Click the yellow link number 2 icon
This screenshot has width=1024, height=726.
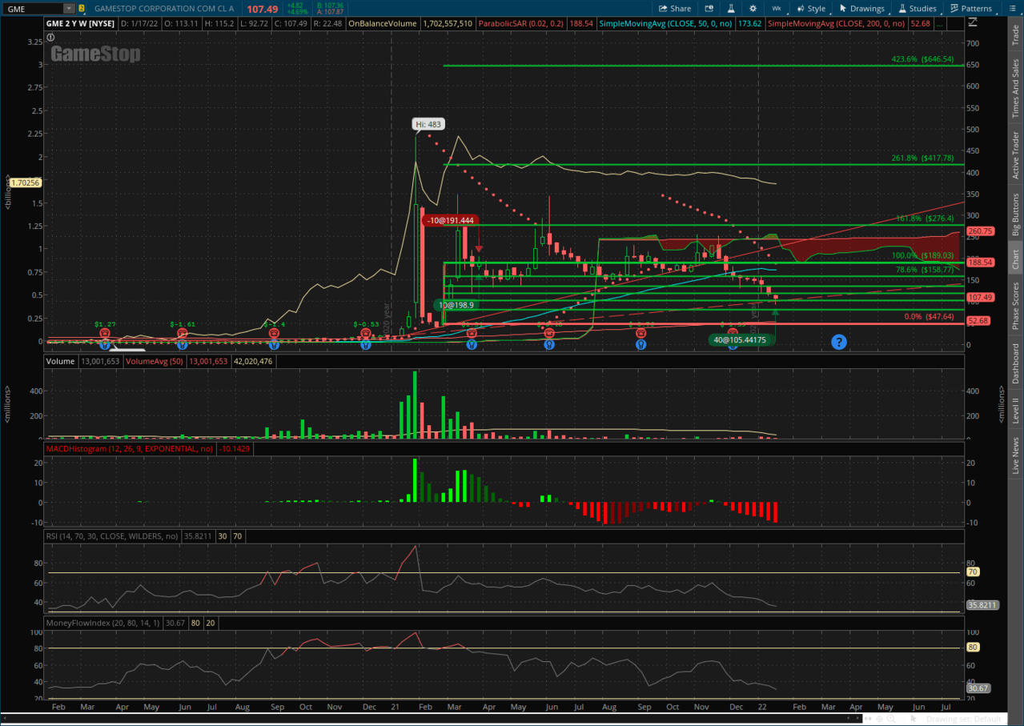pyautogui.click(x=82, y=9)
